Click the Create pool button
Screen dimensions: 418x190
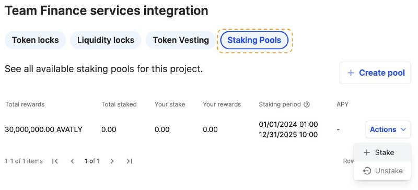pos(375,73)
